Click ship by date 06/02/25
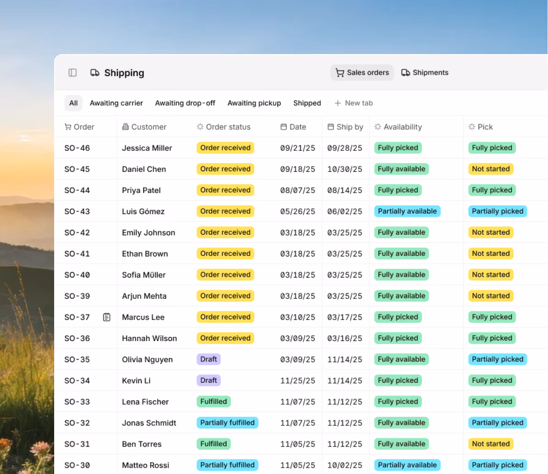The width and height of the screenshot is (548, 474). click(345, 211)
